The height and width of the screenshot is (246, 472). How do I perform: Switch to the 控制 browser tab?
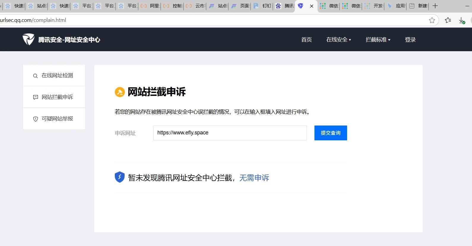click(173, 6)
